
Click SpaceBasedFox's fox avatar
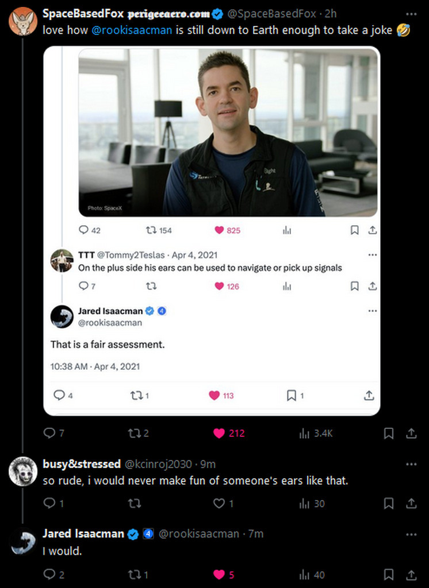pyautogui.click(x=23, y=22)
